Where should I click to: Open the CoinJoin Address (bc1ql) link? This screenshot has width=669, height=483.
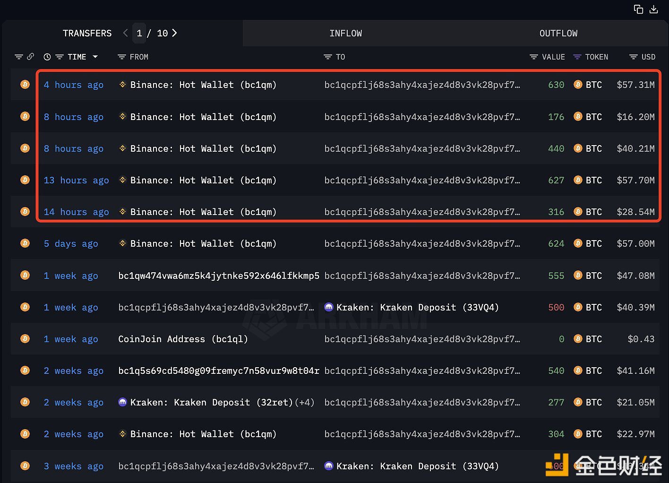click(183, 339)
